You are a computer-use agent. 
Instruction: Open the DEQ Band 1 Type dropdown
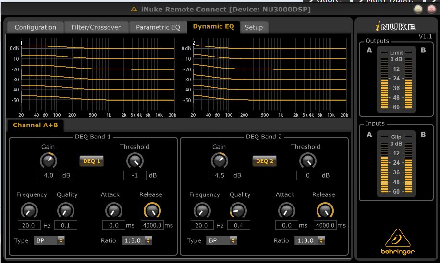pos(49,240)
